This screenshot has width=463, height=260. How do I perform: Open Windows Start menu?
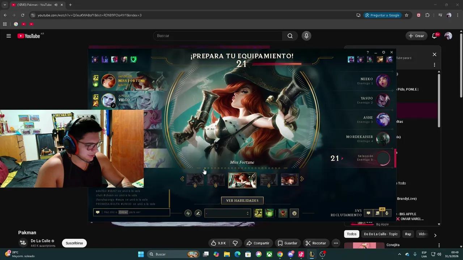coord(141,254)
